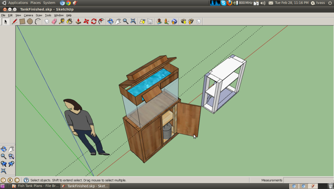Select the Line pencil tool
334x189 pixels.
point(14,21)
